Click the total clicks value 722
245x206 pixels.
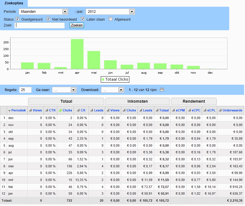pyautogui.click(x=69, y=200)
